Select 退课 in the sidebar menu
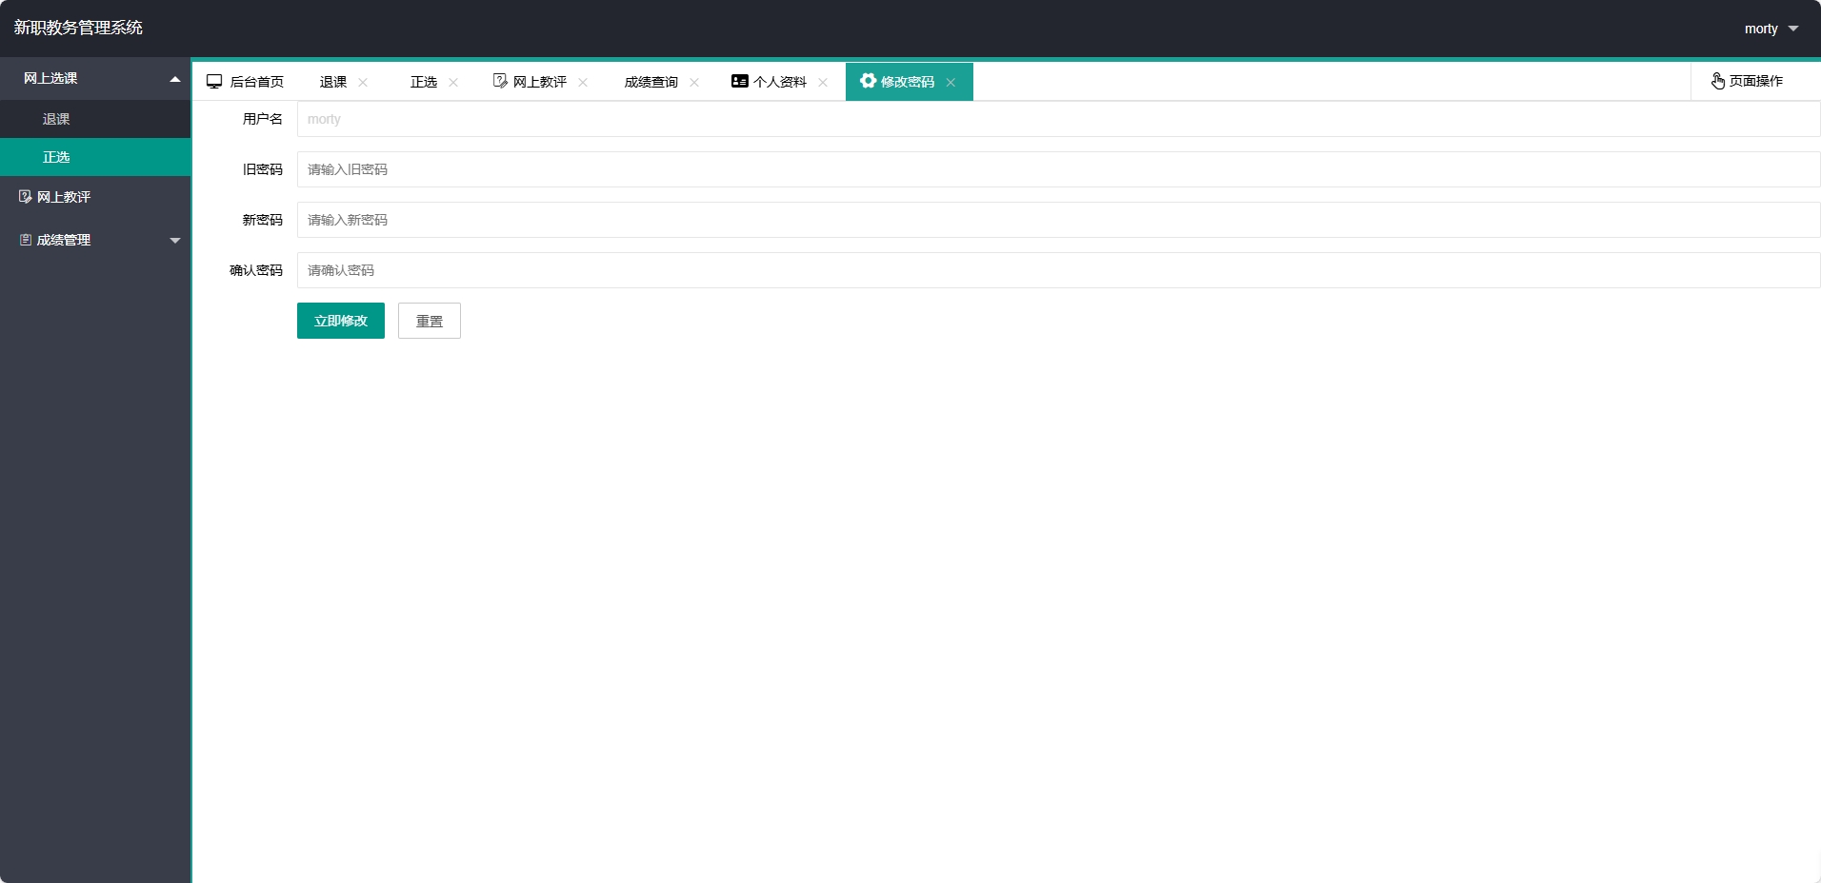This screenshot has width=1821, height=883. tap(56, 118)
